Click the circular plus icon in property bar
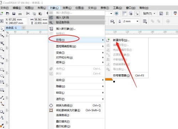This screenshot has height=129, width=178. click(168, 21)
